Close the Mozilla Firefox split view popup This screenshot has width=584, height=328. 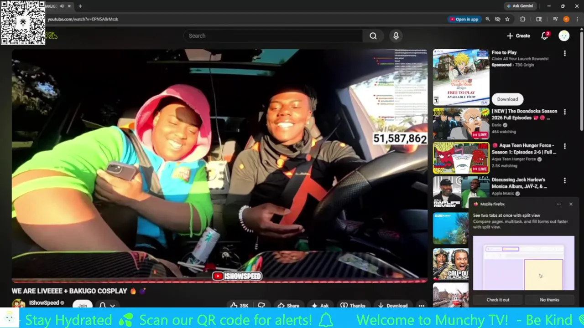[571, 204]
